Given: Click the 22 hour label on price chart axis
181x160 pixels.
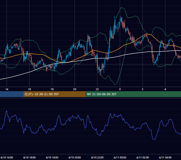Looking at the screenshot, I should pos(97,89).
